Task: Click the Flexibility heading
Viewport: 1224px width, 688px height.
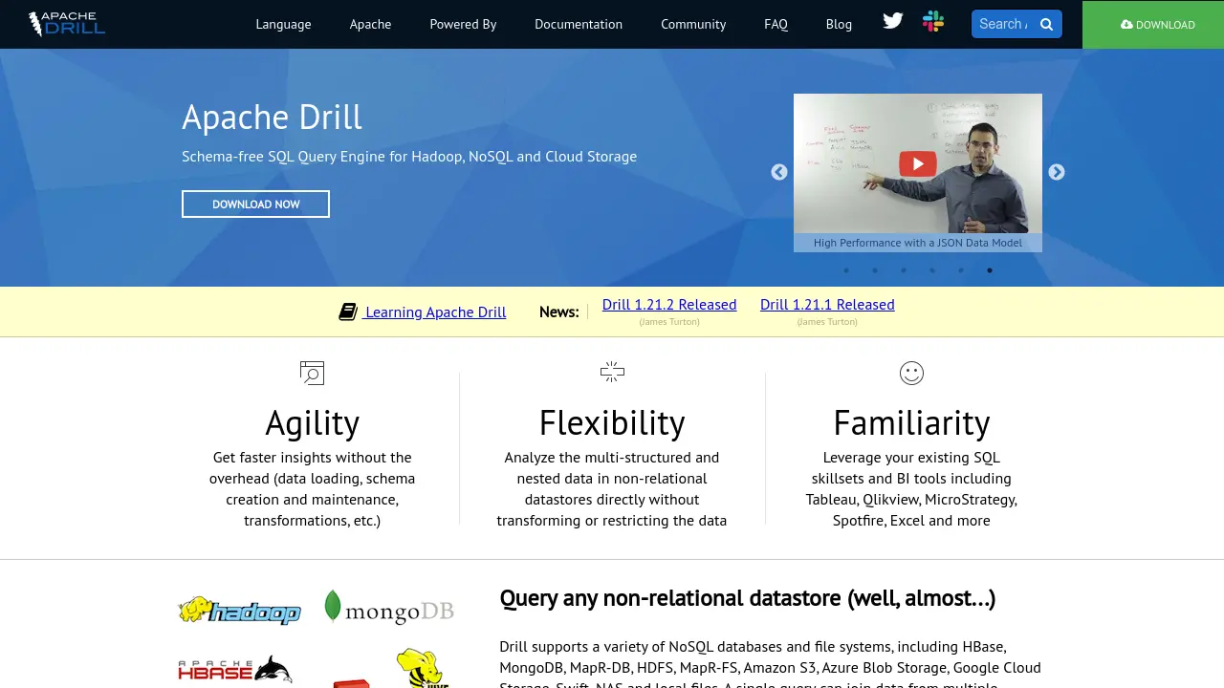Action: coord(612,422)
